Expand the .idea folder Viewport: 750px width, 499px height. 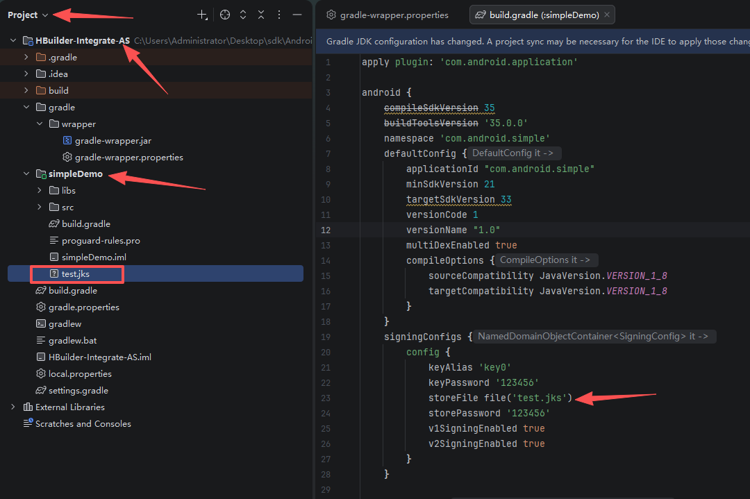pyautogui.click(x=26, y=74)
